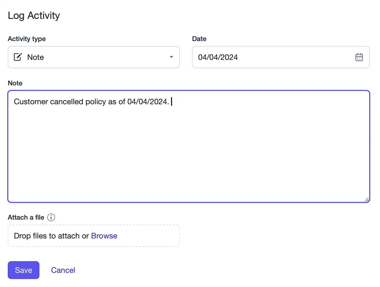Click the pencil note icon in Activity type
This screenshot has height=287, width=380.
coord(18,57)
